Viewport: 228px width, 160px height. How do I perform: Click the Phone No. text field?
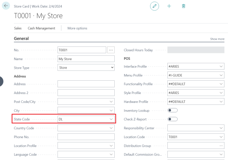coord(86,137)
